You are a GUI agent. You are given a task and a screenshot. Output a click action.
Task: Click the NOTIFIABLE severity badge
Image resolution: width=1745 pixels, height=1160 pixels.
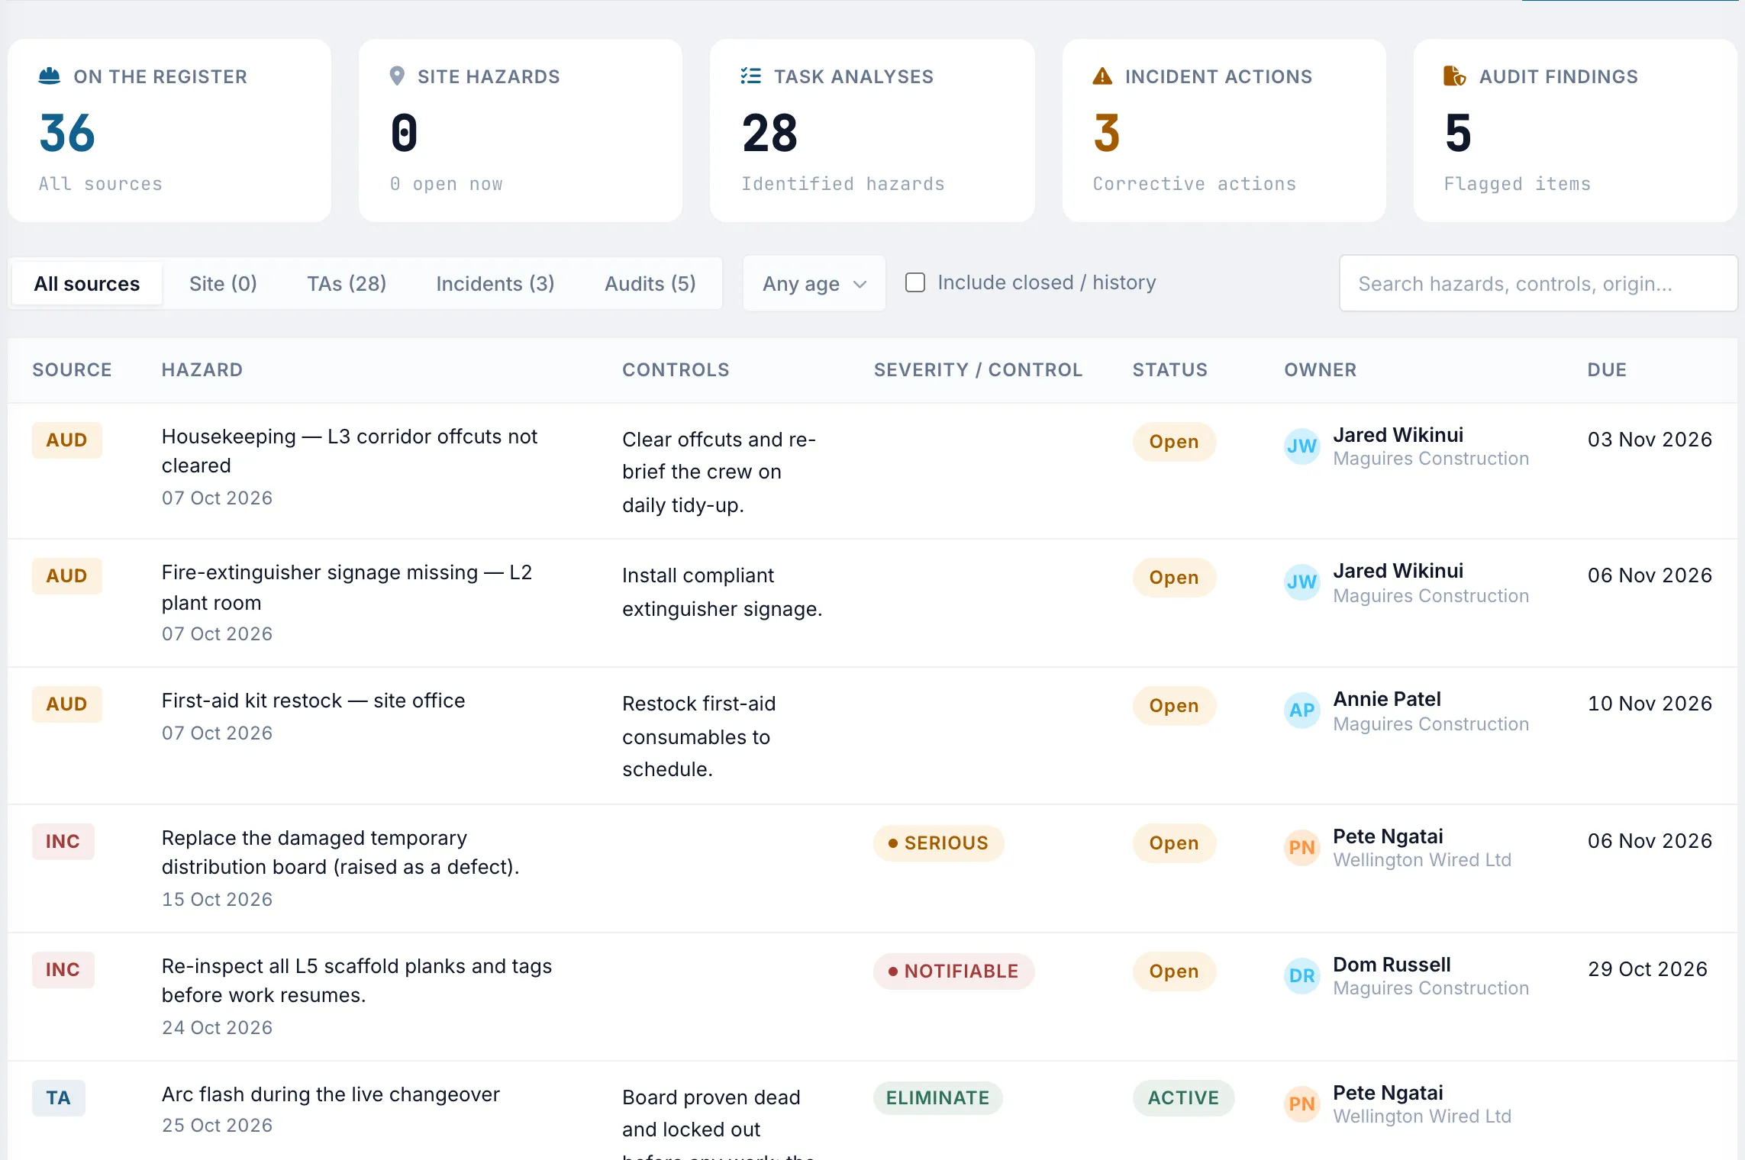pos(953,971)
